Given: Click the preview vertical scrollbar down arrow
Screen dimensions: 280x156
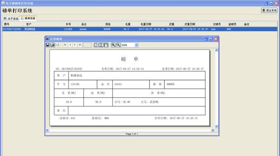Looking at the screenshot, I should (216, 126).
